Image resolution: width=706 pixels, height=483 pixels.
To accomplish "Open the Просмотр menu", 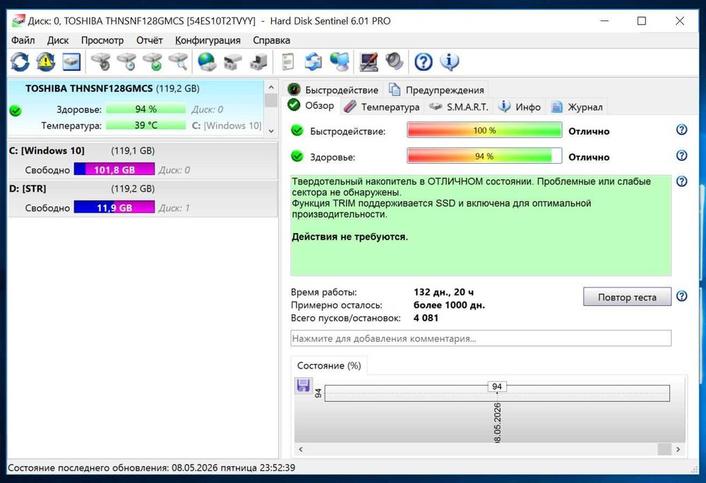I will click(x=102, y=40).
